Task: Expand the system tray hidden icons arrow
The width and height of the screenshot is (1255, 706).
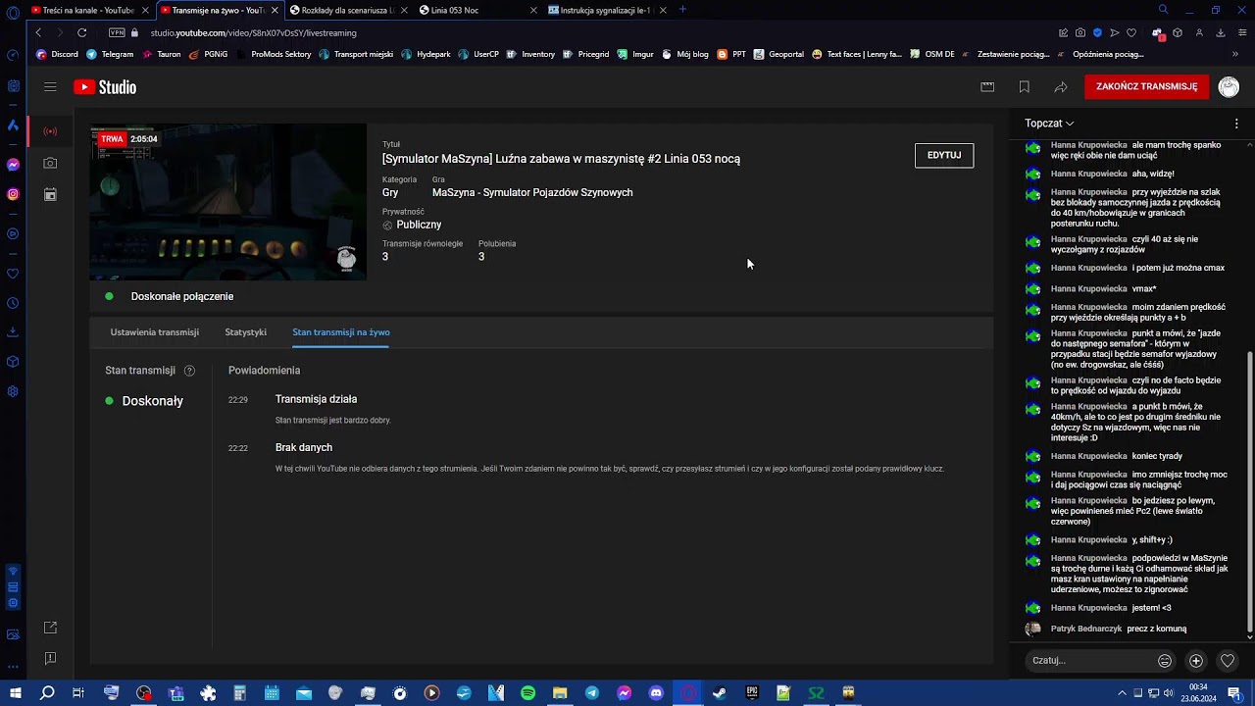Action: coord(1122,693)
